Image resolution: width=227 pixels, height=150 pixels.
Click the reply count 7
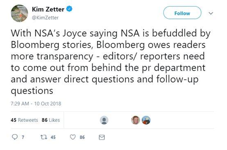click(x=23, y=137)
